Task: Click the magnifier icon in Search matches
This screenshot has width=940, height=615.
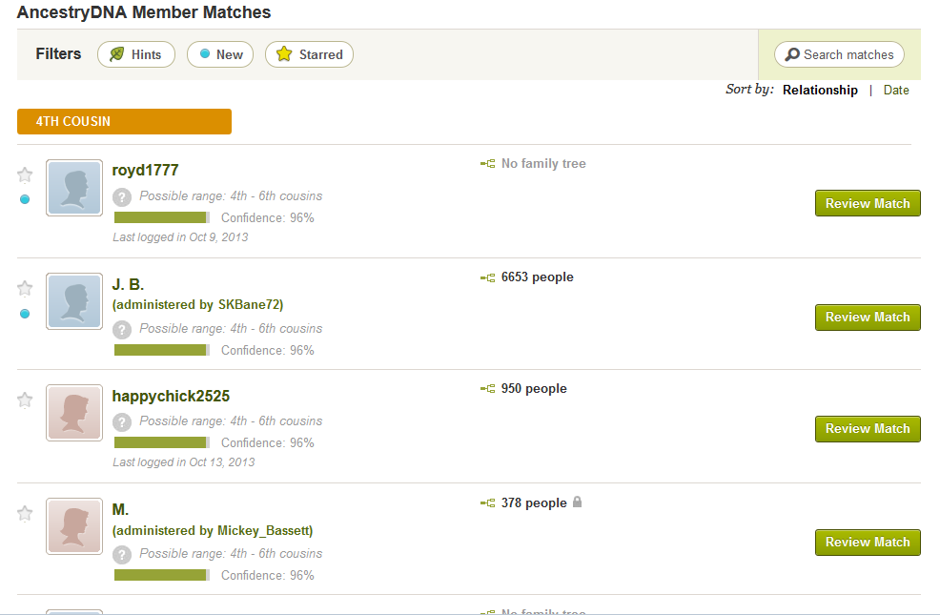Action: coord(792,54)
